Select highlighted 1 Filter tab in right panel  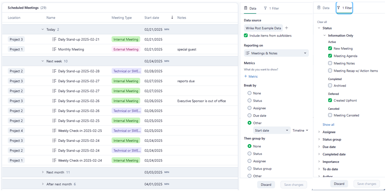tap(344, 8)
